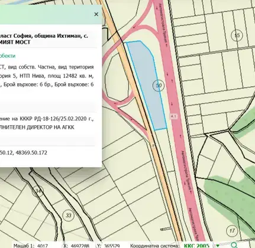Click cadastral block marker 15
The image size is (255, 248).
click(x=237, y=35)
